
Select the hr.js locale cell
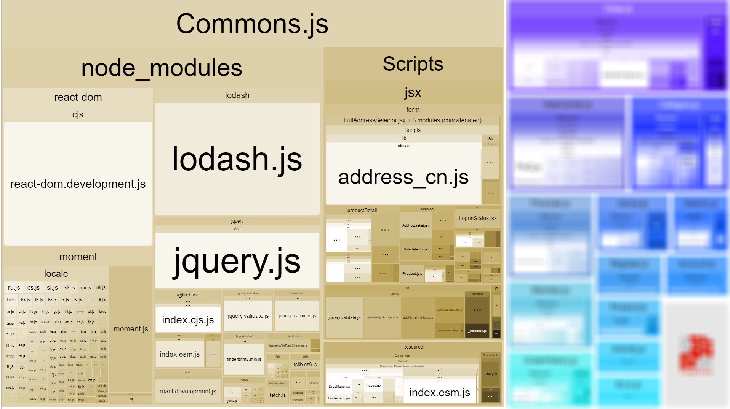click(x=11, y=300)
